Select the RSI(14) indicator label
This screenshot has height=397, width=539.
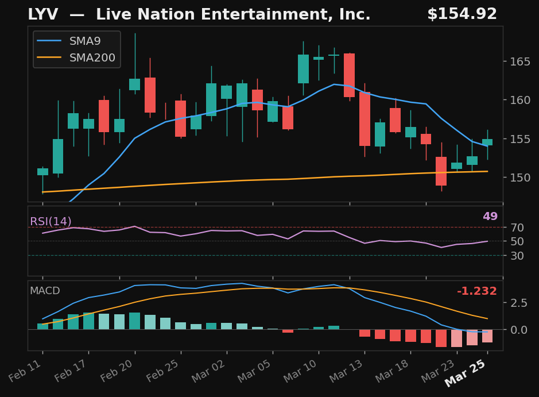point(51,222)
